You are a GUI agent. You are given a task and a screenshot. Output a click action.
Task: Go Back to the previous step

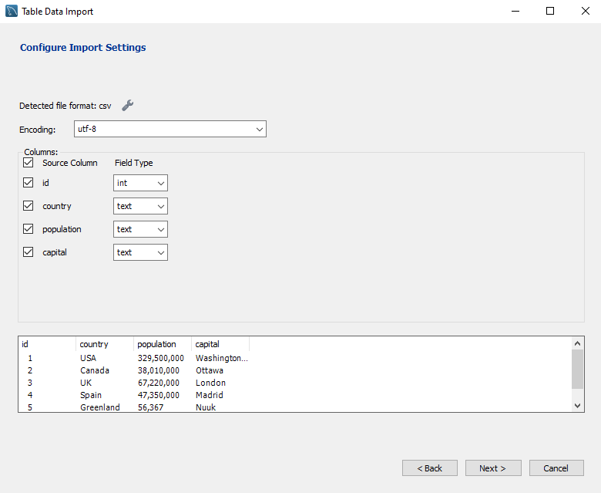430,468
